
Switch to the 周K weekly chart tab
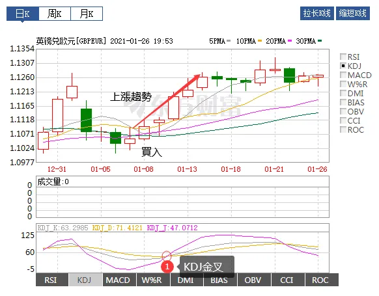point(55,14)
